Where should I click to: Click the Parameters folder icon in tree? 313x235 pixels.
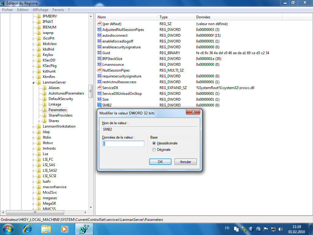click(x=45, y=110)
